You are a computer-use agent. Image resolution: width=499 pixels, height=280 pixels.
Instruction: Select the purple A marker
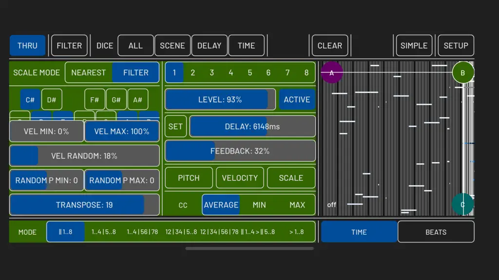tap(331, 73)
